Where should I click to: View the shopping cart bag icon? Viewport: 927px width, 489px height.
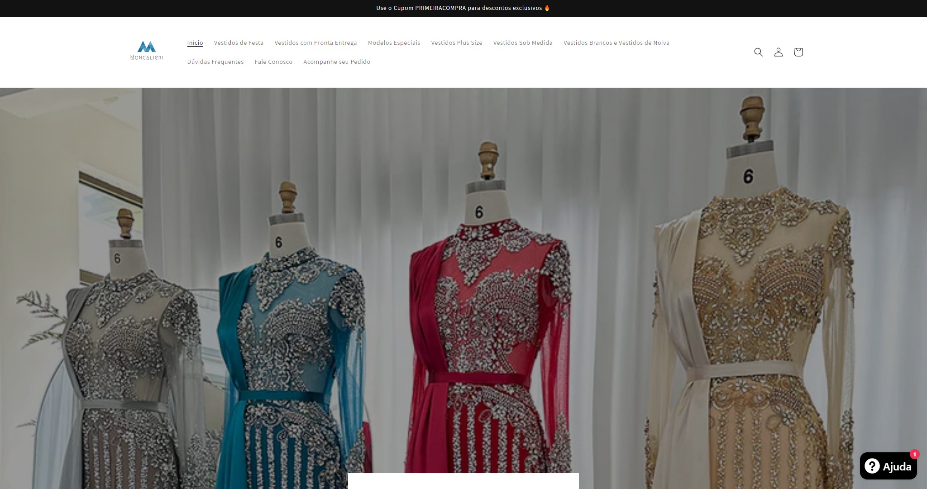[799, 52]
